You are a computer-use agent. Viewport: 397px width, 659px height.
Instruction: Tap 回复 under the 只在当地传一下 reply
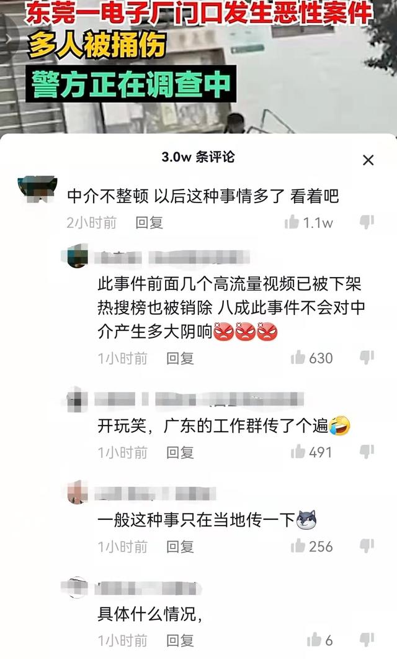[x=180, y=547]
